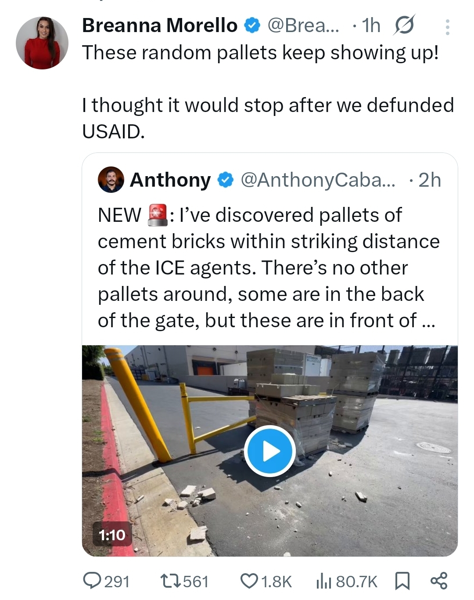Click the Breanna Morello display name
474x600 pixels.
coord(159,25)
